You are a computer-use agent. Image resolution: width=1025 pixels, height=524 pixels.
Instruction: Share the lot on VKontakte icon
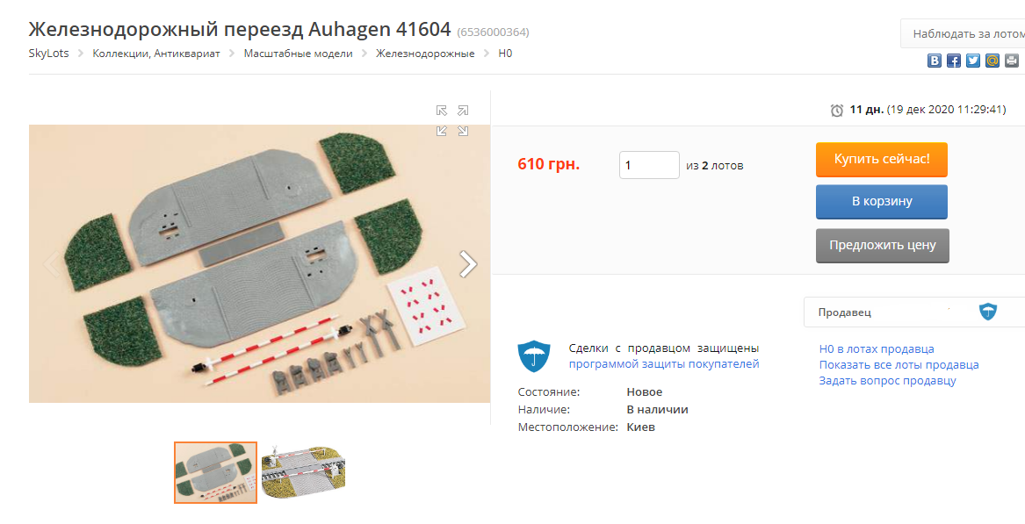[935, 61]
